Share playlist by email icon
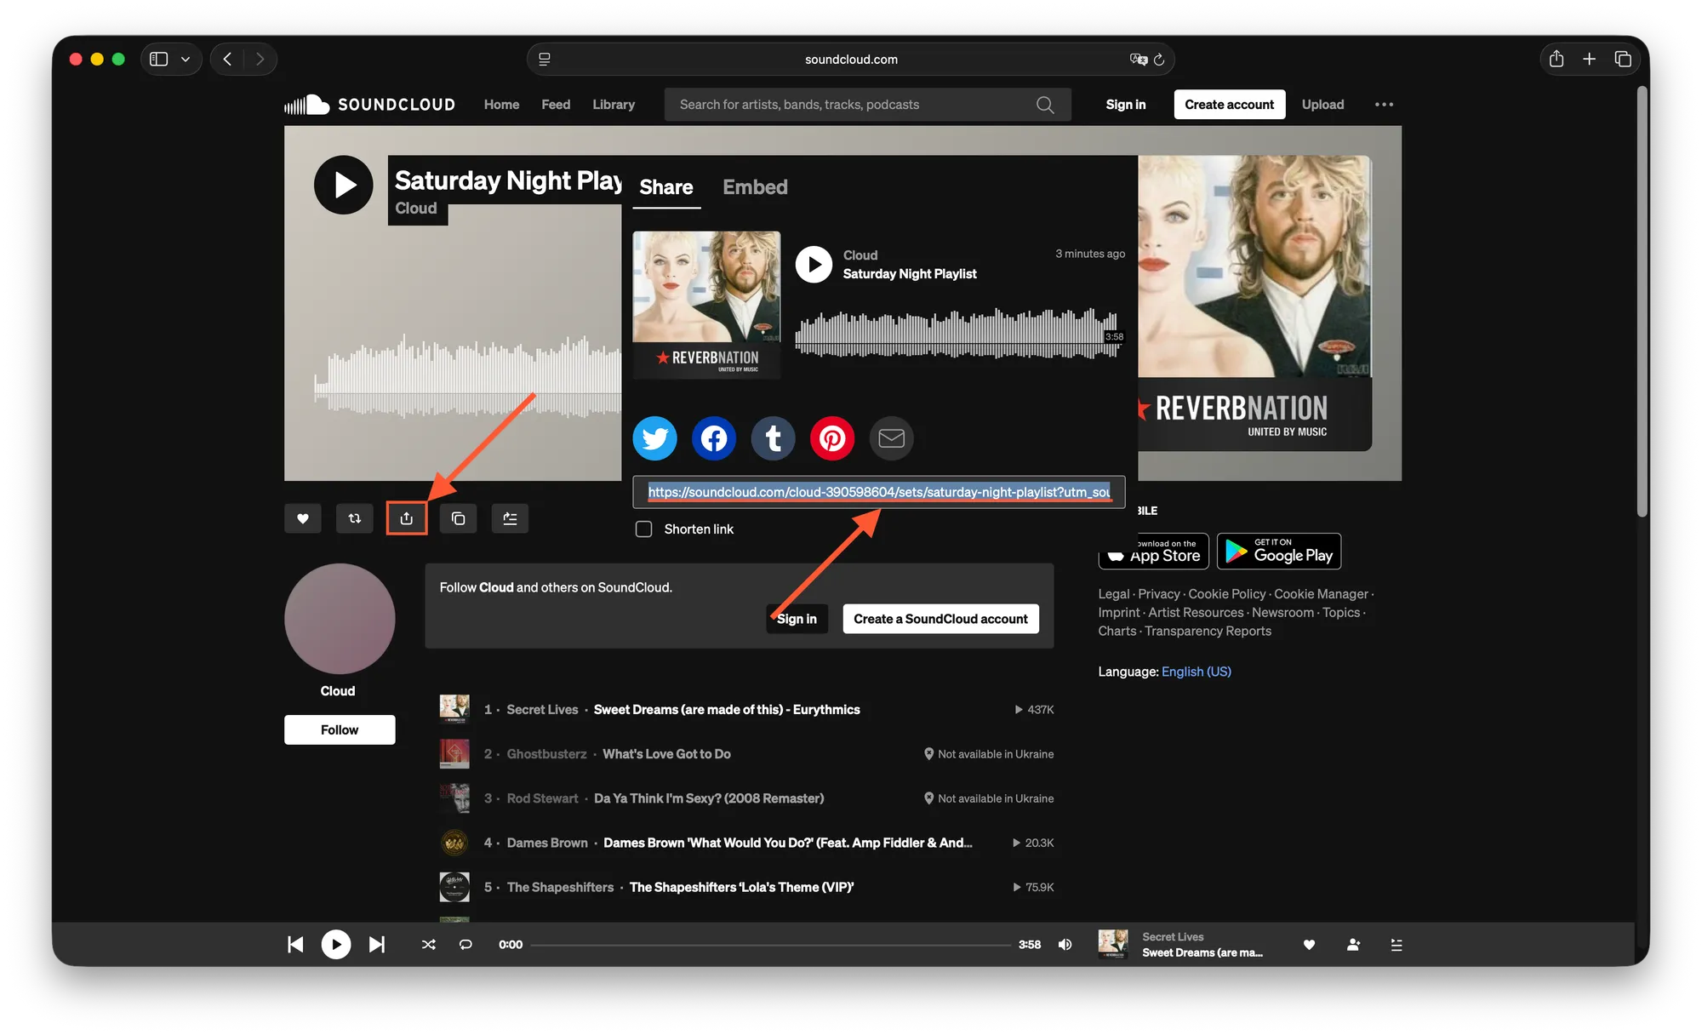Screen dimensions: 1702x1035 pos(891,438)
